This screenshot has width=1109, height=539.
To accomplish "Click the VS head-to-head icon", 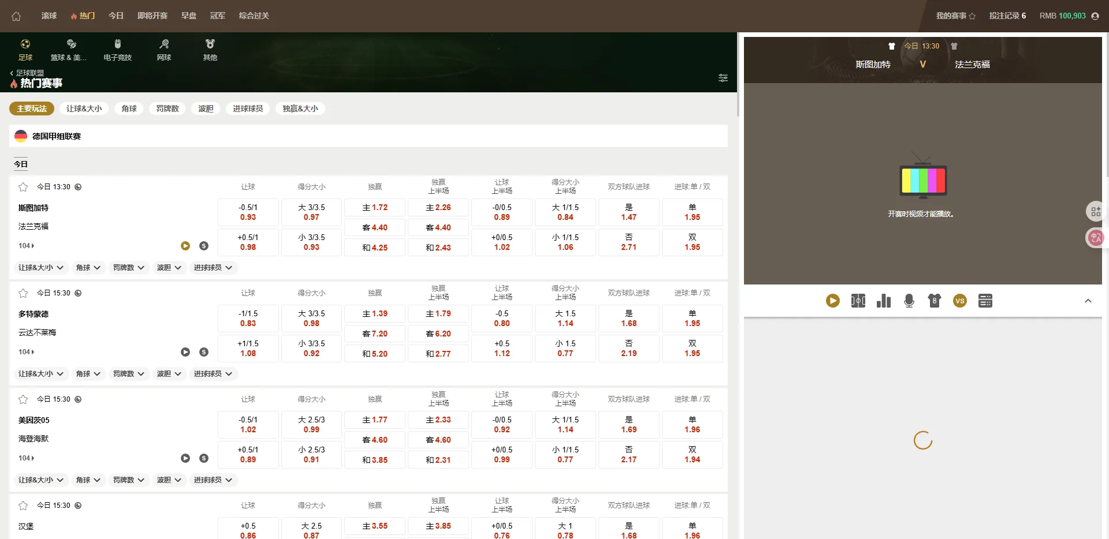I will click(x=959, y=301).
